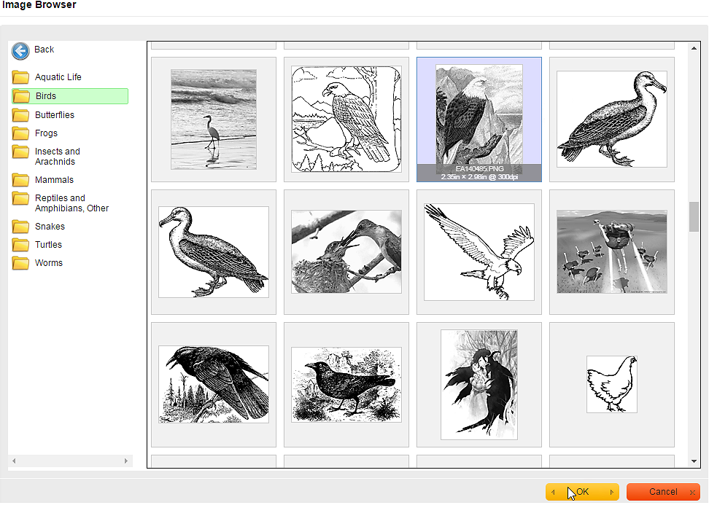709x505 pixels.
Task: Click the EA140485.PNG file name caption
Action: (x=479, y=168)
